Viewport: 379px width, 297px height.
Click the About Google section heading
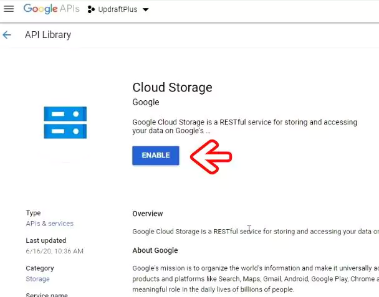[x=155, y=250]
